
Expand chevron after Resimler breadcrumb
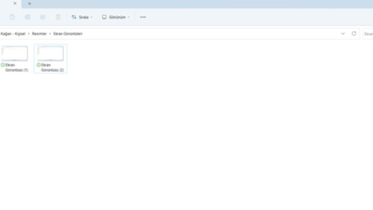50,34
